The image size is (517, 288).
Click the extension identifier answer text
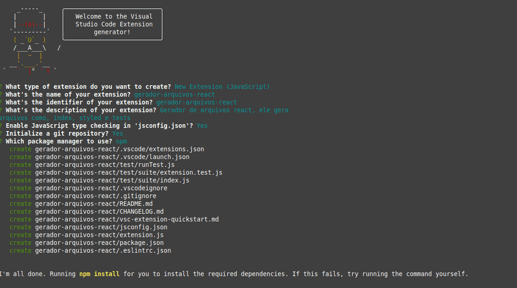[x=196, y=102]
